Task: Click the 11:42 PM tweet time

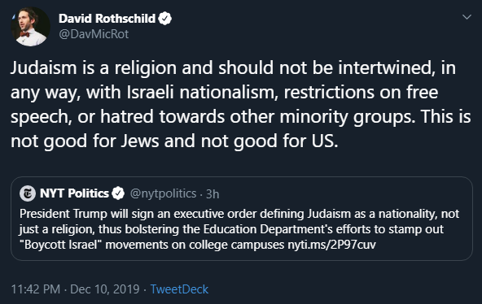Action: click(x=36, y=289)
